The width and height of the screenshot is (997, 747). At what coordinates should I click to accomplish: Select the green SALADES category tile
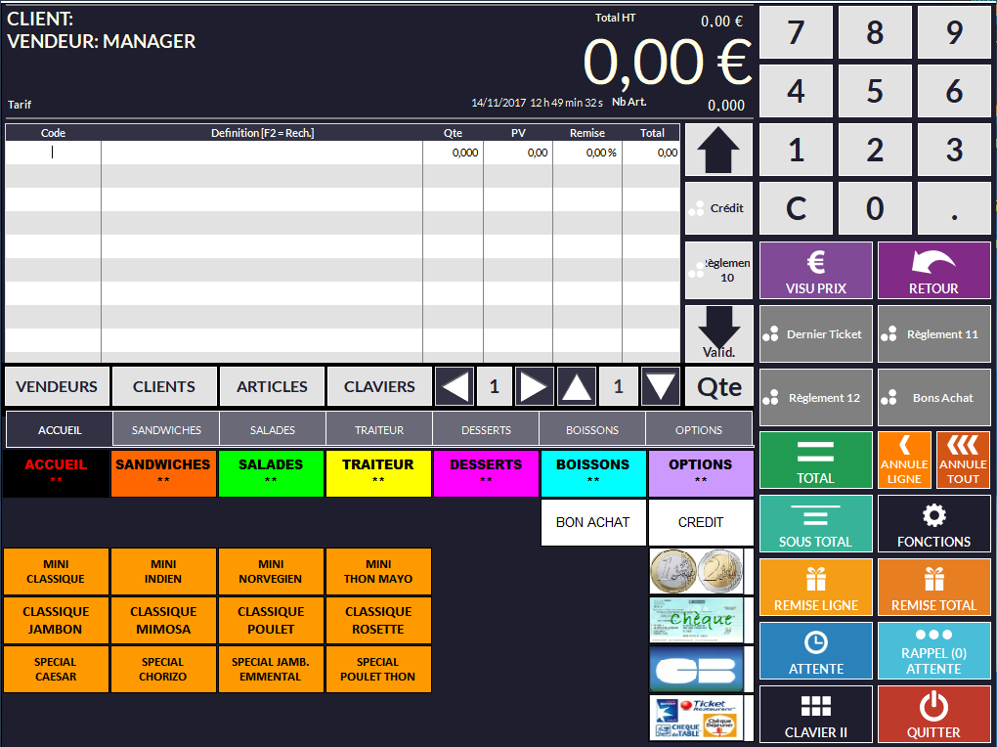pos(271,472)
